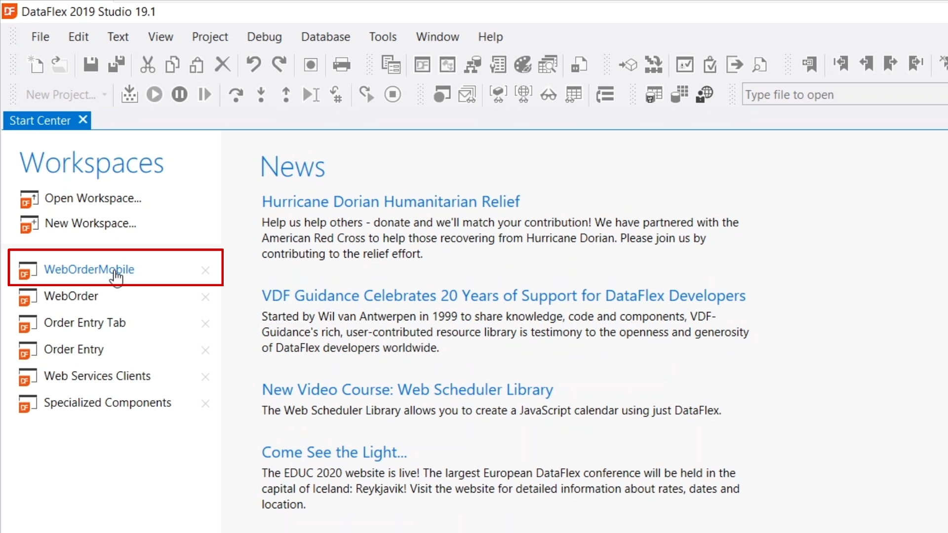Click the Pause debug icon

pyautogui.click(x=179, y=94)
